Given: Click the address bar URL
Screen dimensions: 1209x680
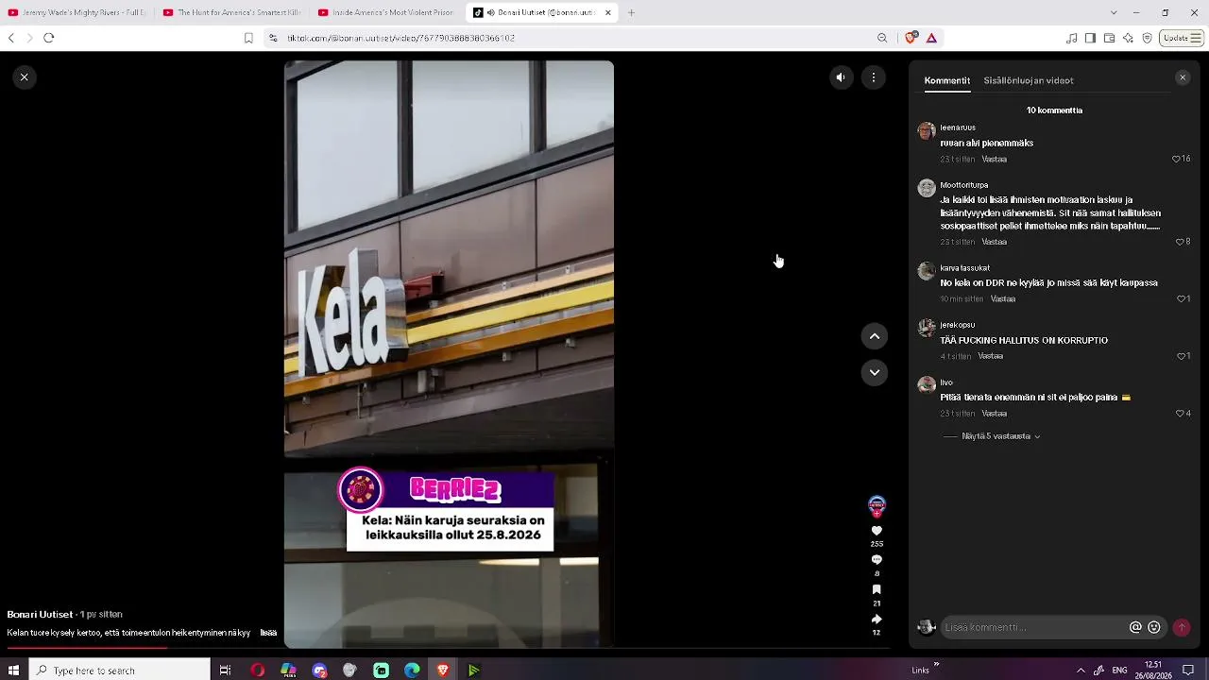Looking at the screenshot, I should tap(400, 38).
